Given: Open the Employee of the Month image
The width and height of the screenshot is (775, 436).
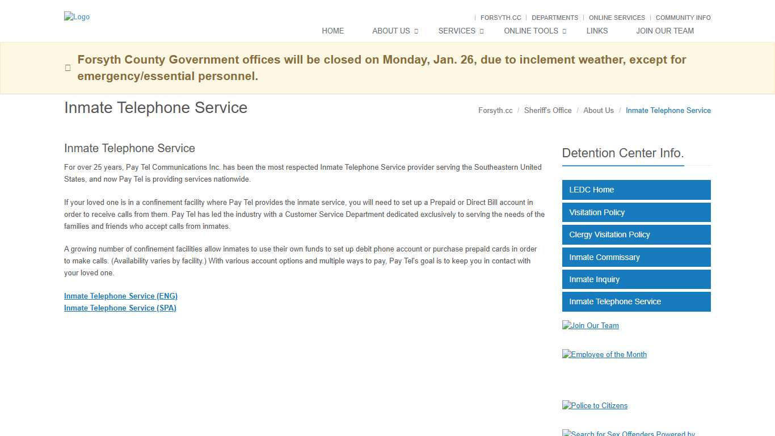Looking at the screenshot, I should (604, 354).
